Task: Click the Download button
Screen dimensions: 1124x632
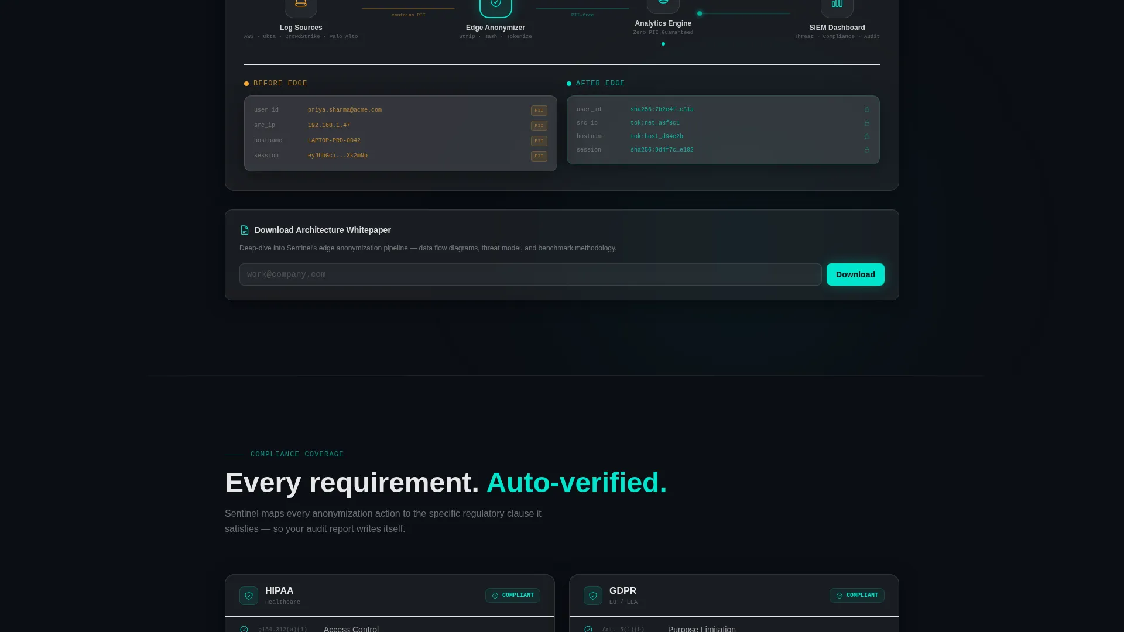Action: tap(855, 274)
